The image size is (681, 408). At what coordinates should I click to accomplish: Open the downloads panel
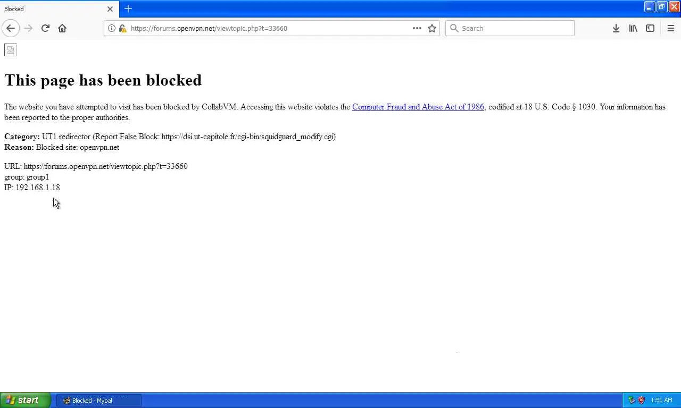[616, 28]
